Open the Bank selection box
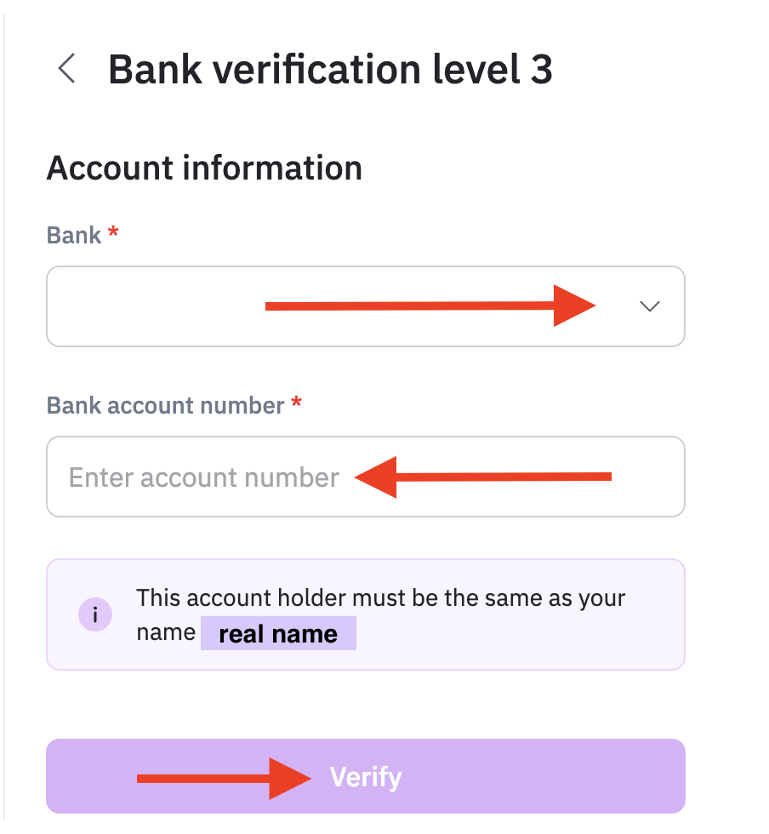769x834 pixels. (x=153, y=307)
